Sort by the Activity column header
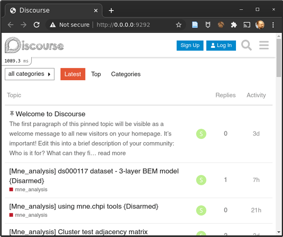 (x=256, y=95)
